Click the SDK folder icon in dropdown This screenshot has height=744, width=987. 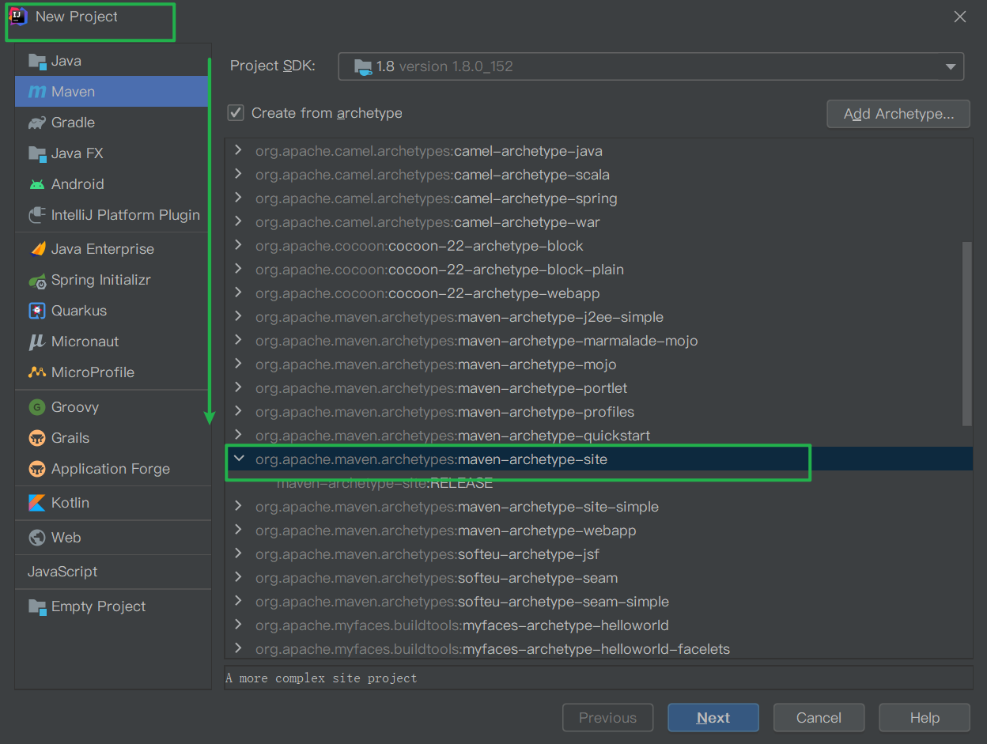click(x=363, y=66)
